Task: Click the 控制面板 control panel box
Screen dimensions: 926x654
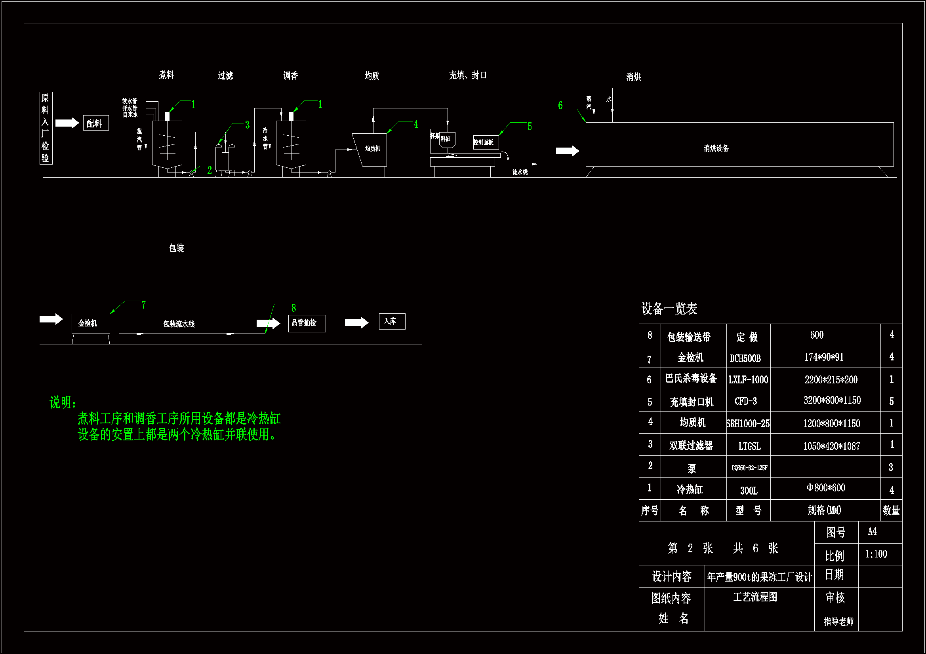Action: pyautogui.click(x=485, y=142)
